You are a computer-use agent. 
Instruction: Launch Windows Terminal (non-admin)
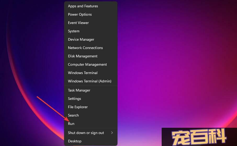(x=91, y=73)
